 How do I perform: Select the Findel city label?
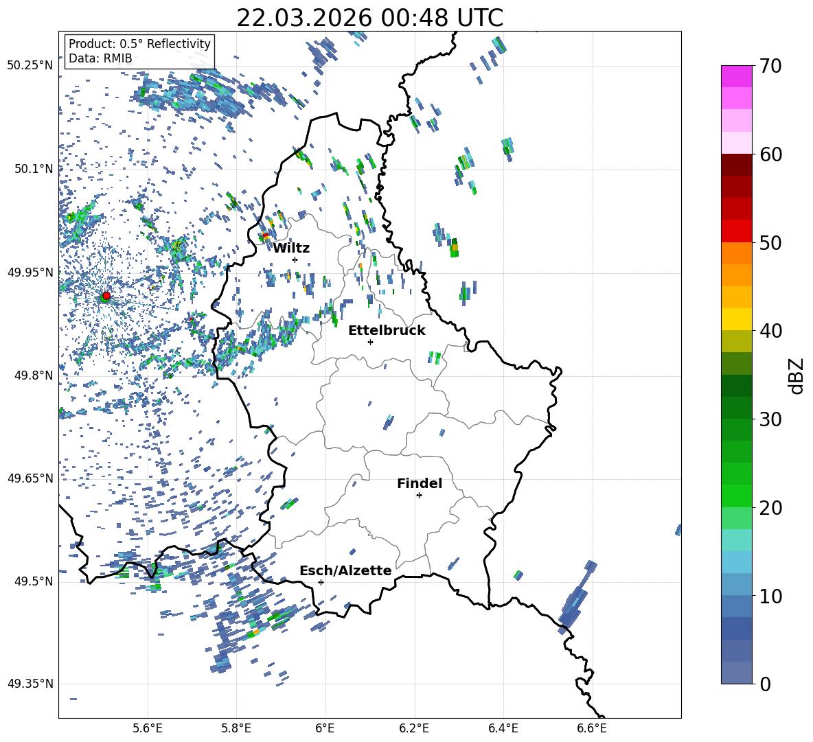click(420, 483)
